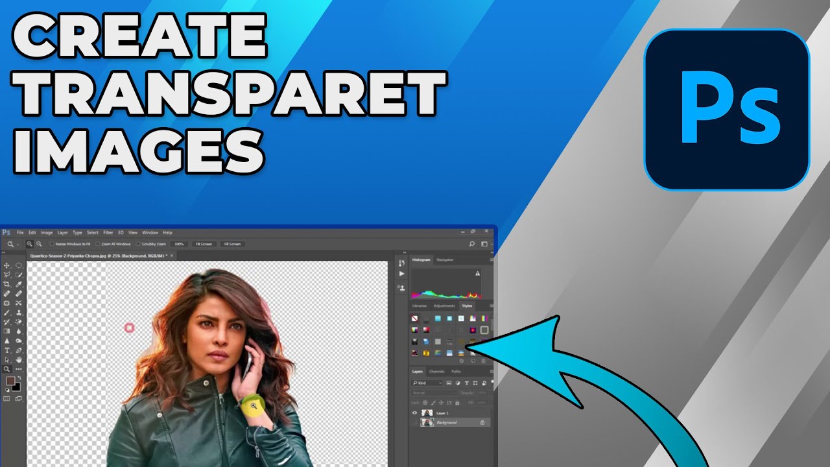The height and width of the screenshot is (467, 830).
Task: Open the Histogram panel menu
Action: point(492,259)
